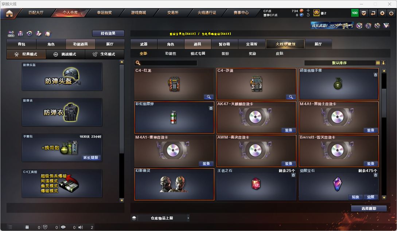397x231 pixels.
Task: Toggle the OFF key switch icon
Action: click(x=11, y=34)
